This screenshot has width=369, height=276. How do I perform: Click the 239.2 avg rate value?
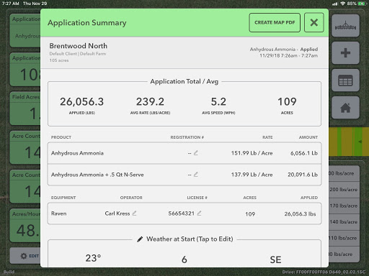point(150,101)
